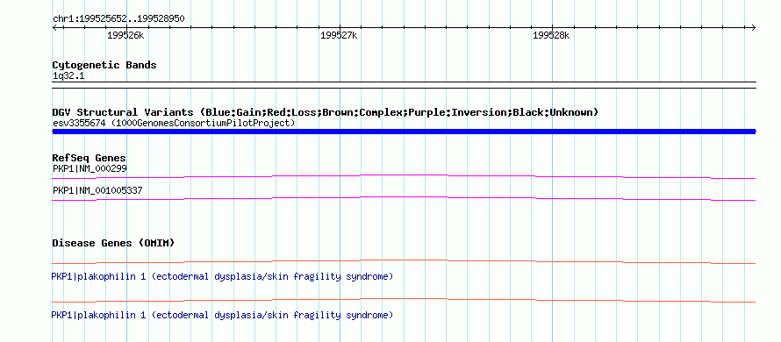Open the PKP1|NM_000299 transcript label
Viewport: 781px width, 342px height.
90,168
